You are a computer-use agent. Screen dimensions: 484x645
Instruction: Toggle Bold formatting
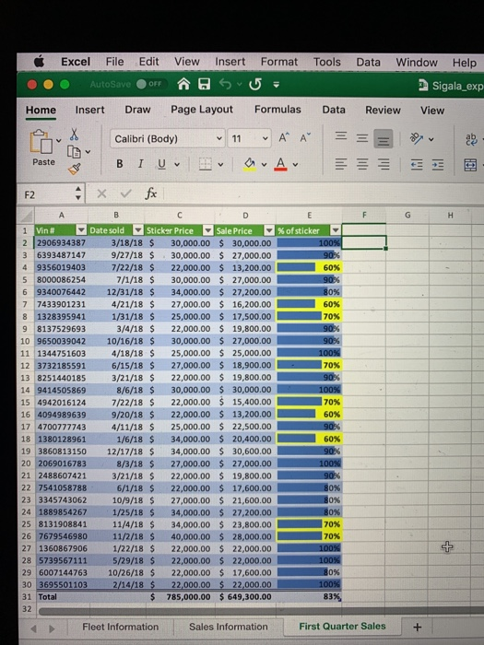(x=119, y=164)
